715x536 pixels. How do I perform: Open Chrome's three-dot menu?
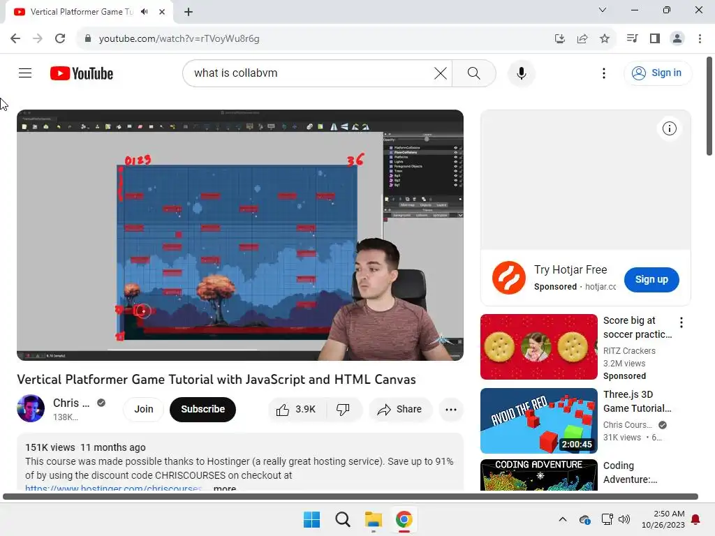click(700, 39)
